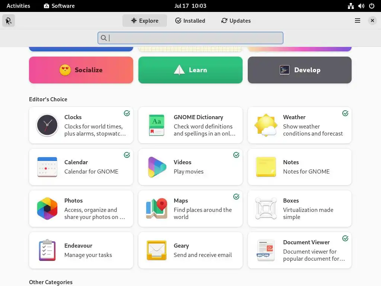Click the heart-eyes emoji on Socialize
The image size is (381, 286).
(65, 70)
